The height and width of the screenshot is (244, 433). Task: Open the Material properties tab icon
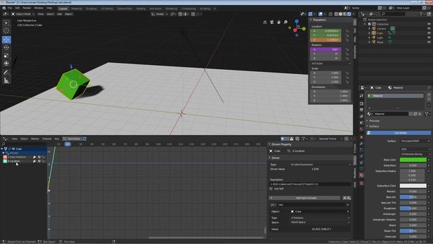[361, 176]
